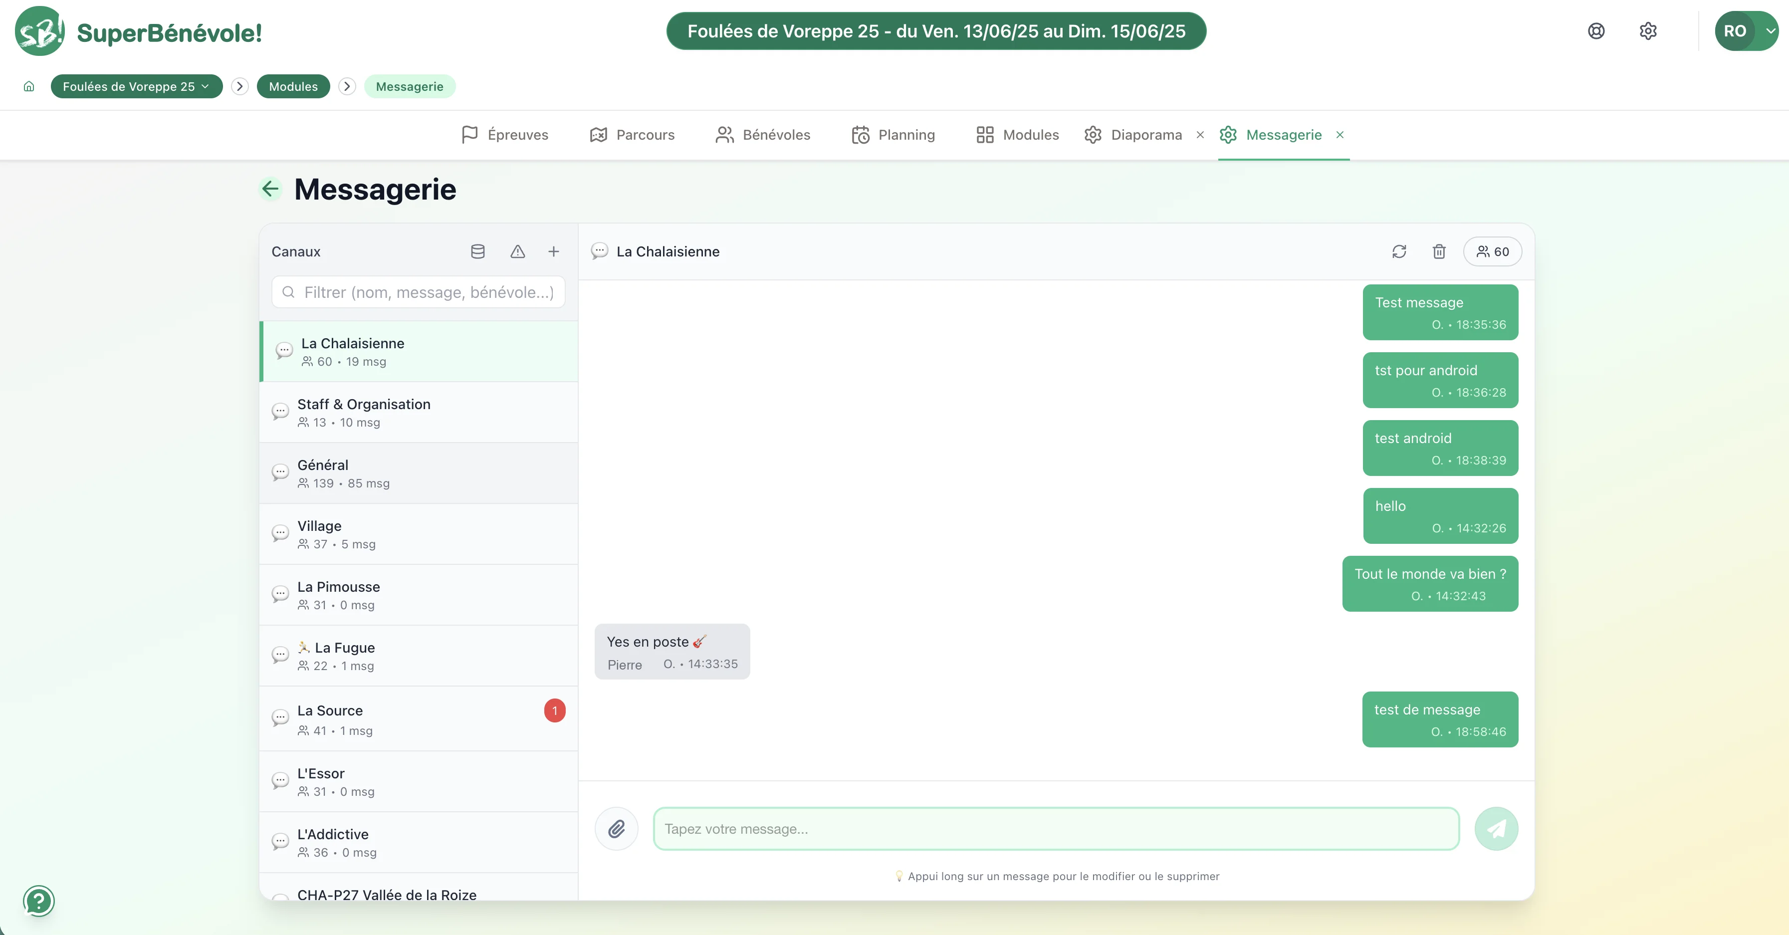Open the L'Essor channel
The width and height of the screenshot is (1789, 935).
pos(419,781)
